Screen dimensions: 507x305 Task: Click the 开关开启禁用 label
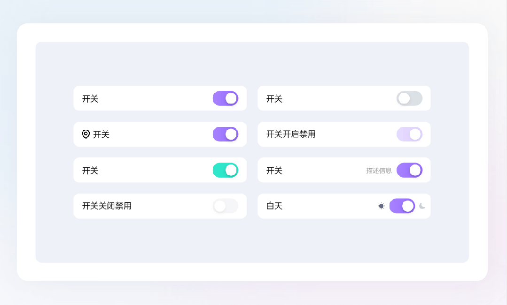point(291,134)
